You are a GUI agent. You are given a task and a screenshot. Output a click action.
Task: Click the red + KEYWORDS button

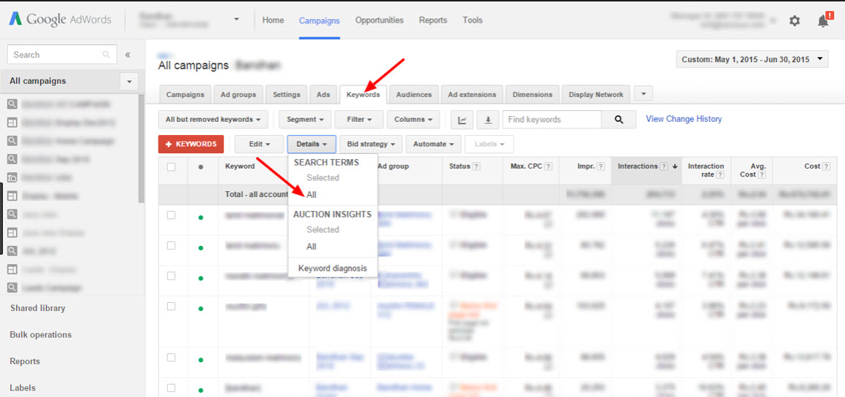191,144
